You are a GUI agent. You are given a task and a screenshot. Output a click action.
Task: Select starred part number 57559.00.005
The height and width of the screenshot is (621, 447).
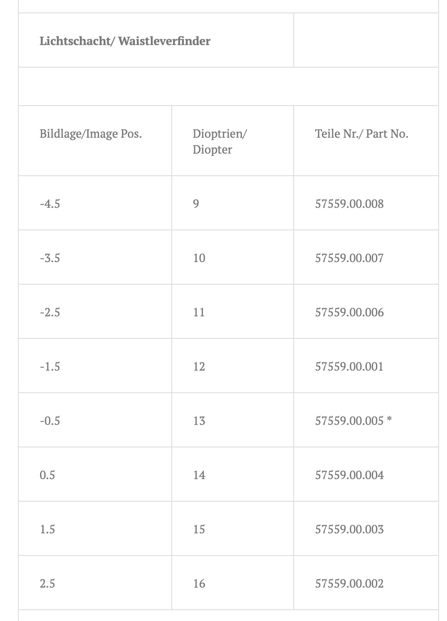coord(353,421)
